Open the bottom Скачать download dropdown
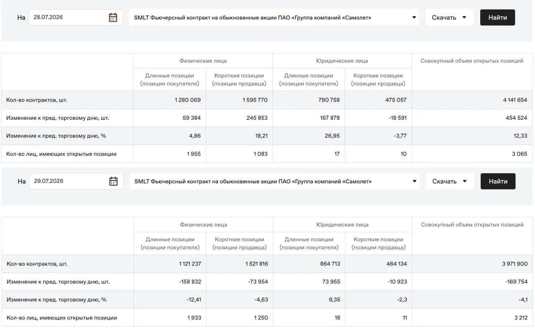Viewport: 535px width, 329px height. pos(450,181)
